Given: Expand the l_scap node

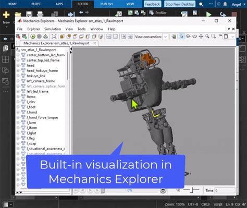Looking at the screenshot, I should [x=18, y=143].
